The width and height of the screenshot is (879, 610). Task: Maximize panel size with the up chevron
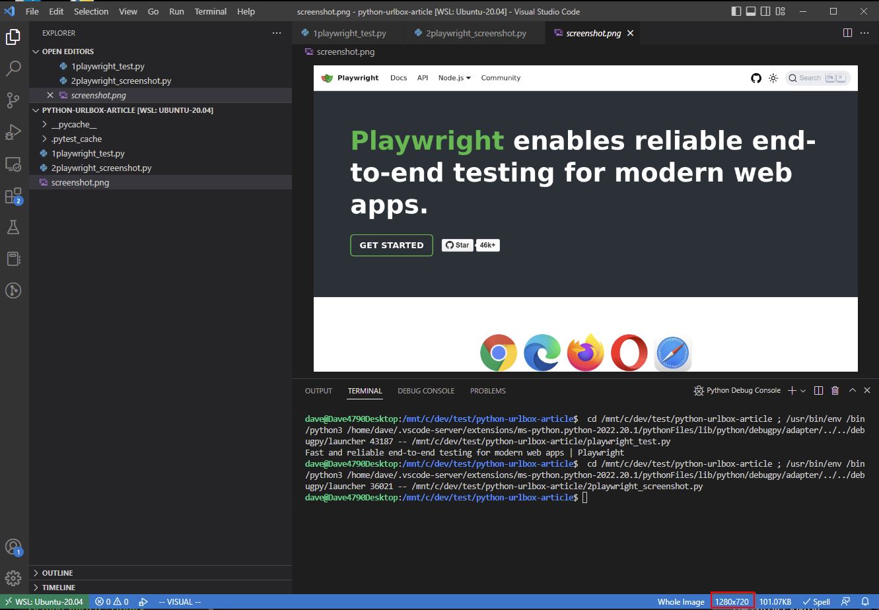(x=852, y=391)
